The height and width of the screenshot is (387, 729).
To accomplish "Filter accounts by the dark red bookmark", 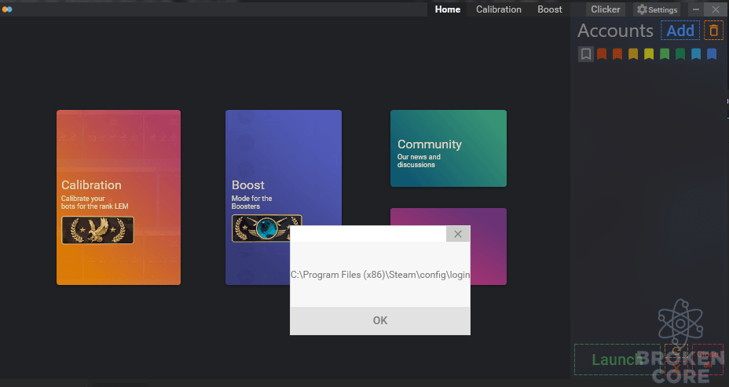I will tap(602, 54).
